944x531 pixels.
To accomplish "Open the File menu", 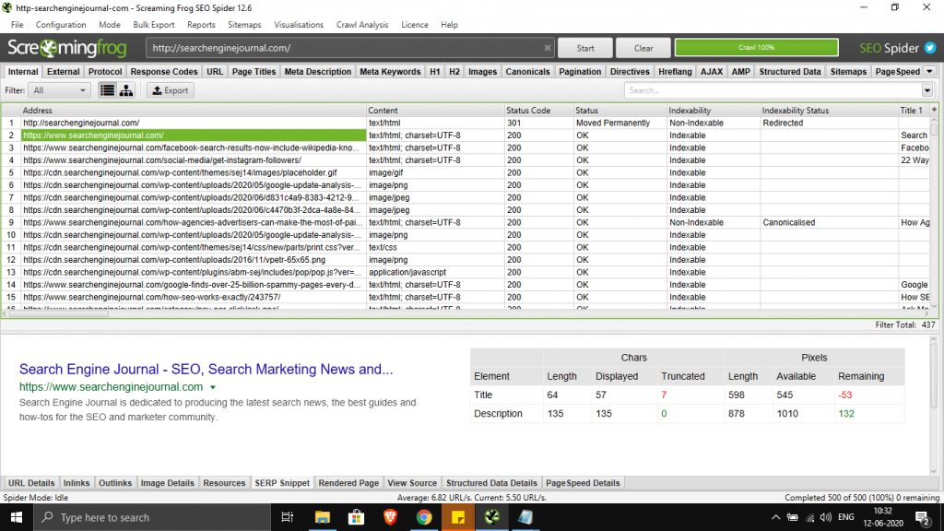I will click(x=17, y=25).
